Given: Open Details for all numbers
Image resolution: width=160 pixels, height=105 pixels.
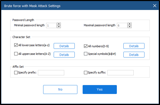Looking at the screenshot, I should [134, 46].
